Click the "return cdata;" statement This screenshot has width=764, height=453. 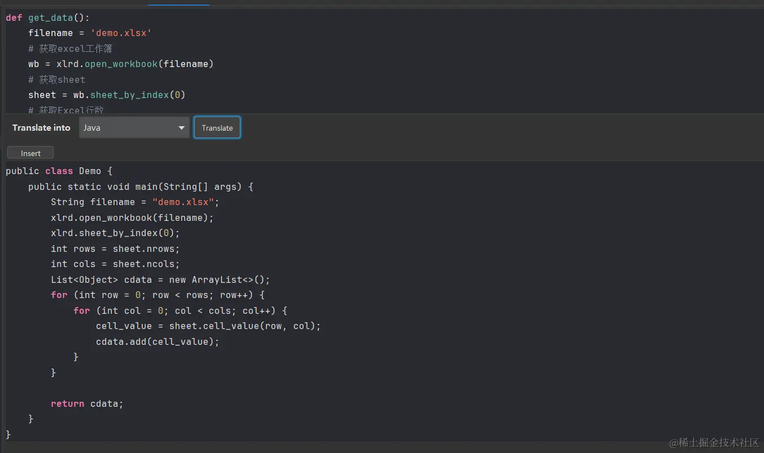click(87, 404)
